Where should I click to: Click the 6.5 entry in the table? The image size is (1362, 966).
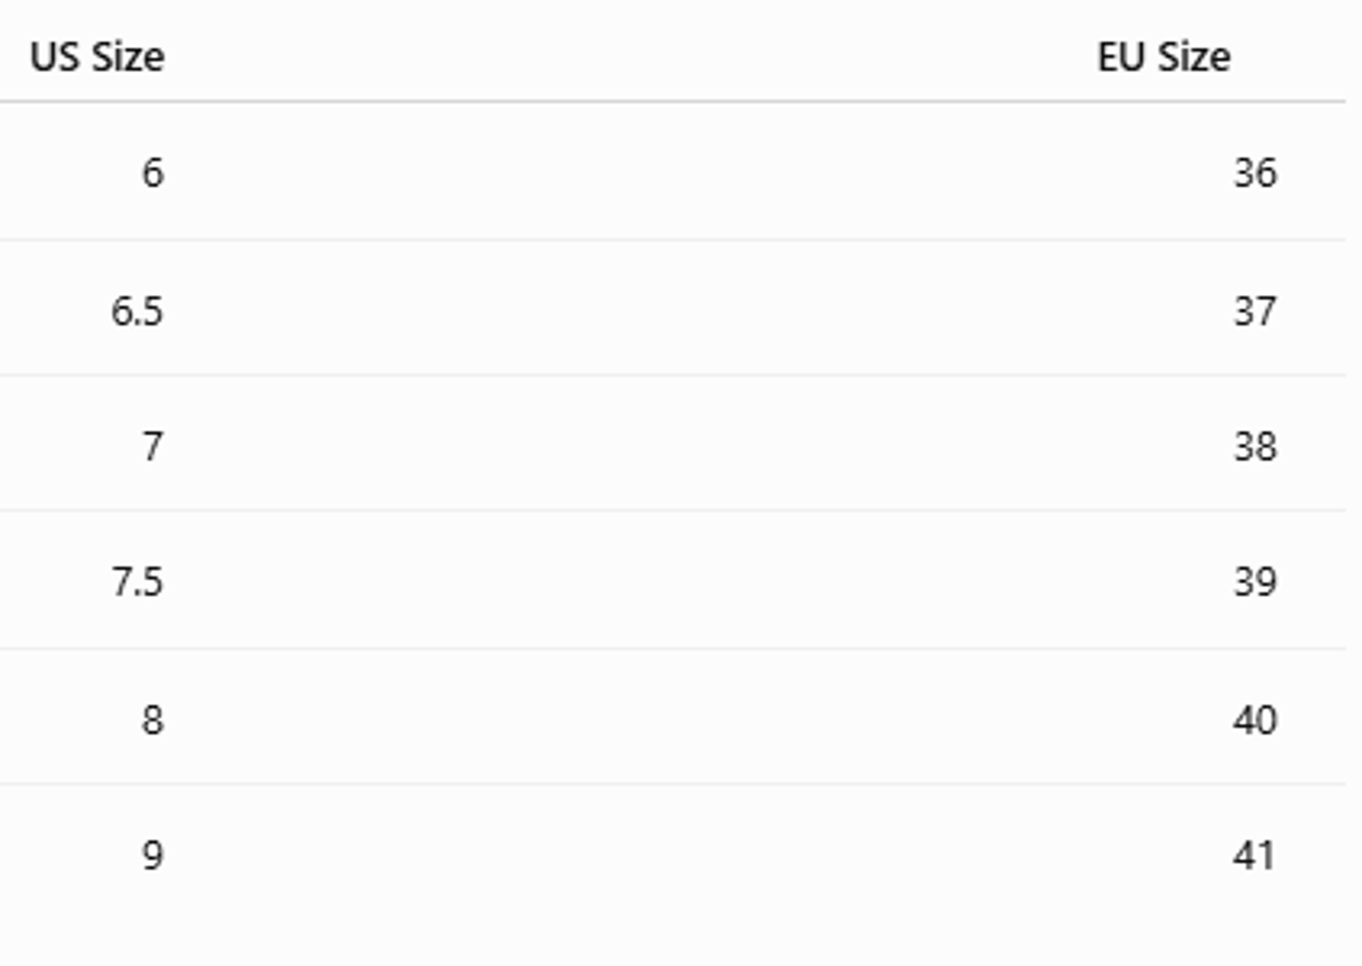pos(137,311)
